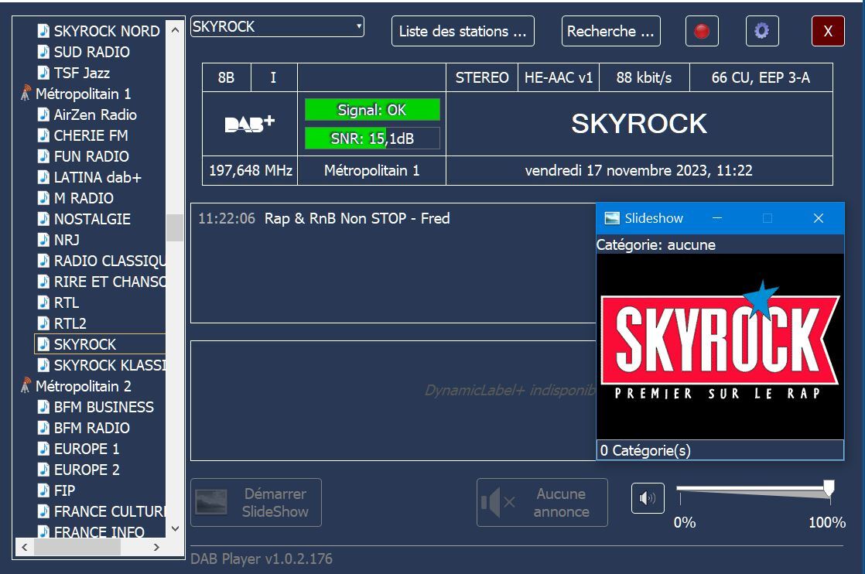This screenshot has height=574, width=865.
Task: Click the large SKYROCK station name
Action: (x=639, y=124)
